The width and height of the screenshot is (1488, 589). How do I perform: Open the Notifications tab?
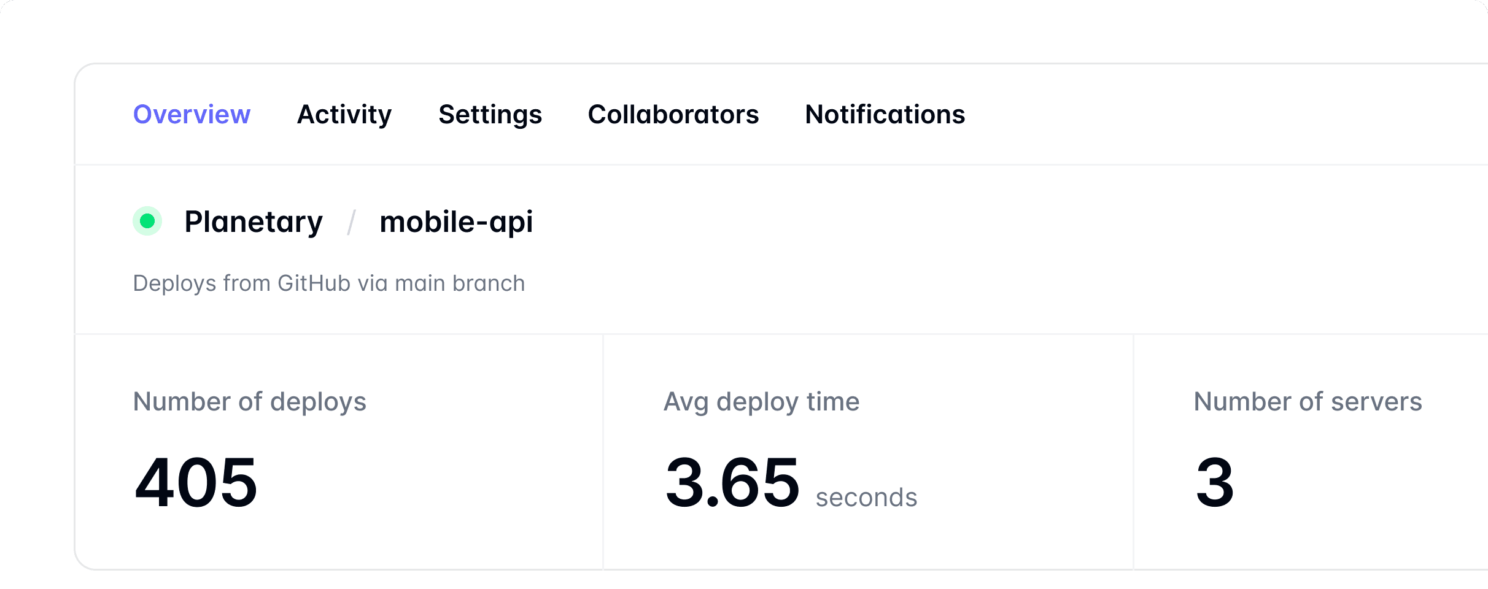pos(885,115)
